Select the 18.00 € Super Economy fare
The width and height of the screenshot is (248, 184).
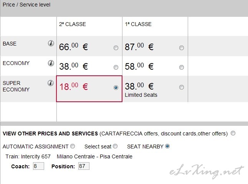click(x=116, y=88)
